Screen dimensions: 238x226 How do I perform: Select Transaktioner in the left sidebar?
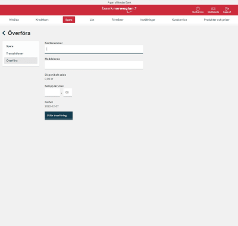click(x=21, y=53)
